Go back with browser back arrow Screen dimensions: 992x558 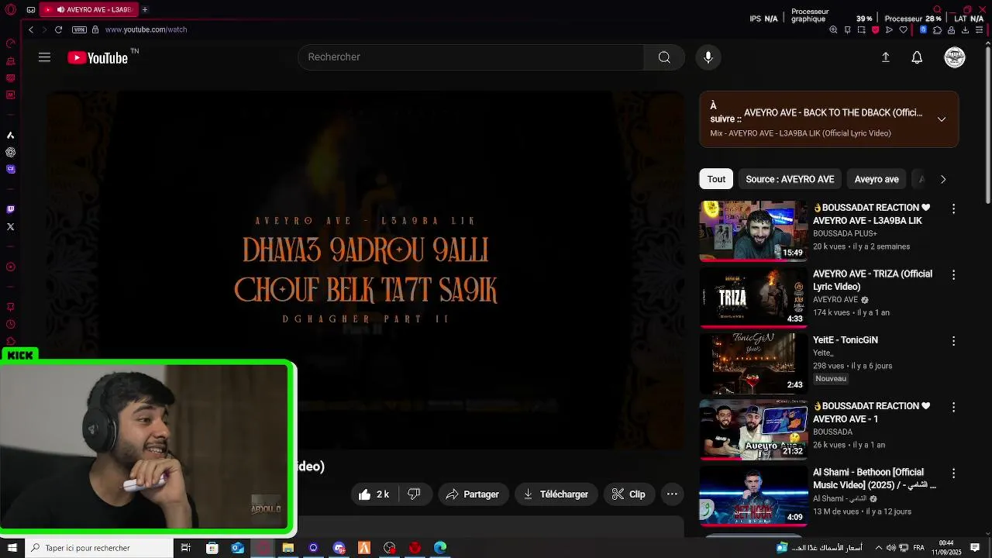30,29
